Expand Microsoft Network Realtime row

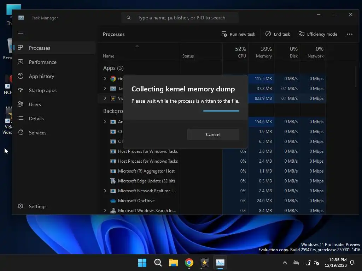[105, 191]
